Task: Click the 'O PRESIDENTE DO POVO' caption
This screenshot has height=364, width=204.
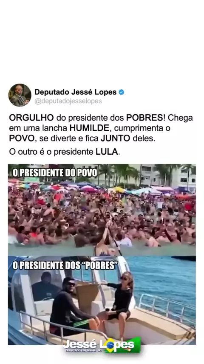Action: (x=55, y=173)
